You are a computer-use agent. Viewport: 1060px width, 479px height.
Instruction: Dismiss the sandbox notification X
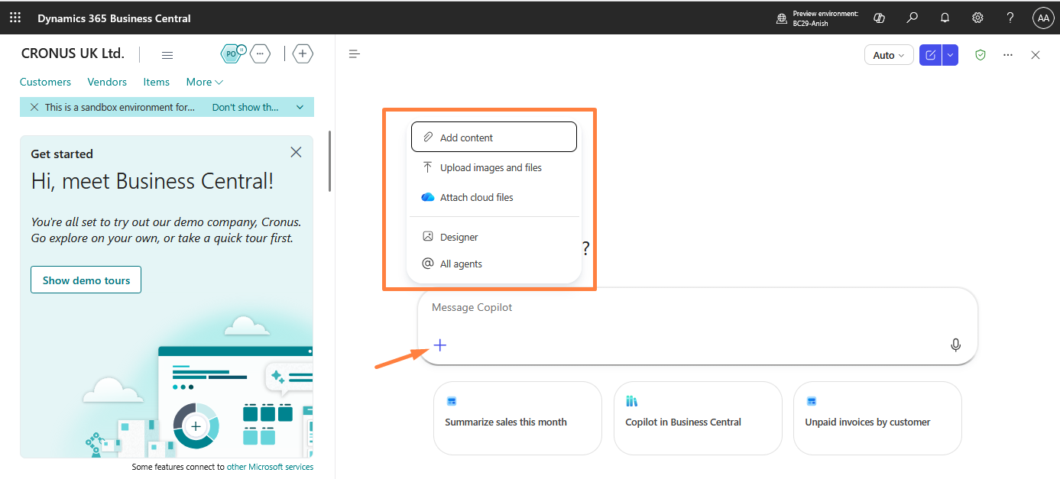tap(34, 107)
